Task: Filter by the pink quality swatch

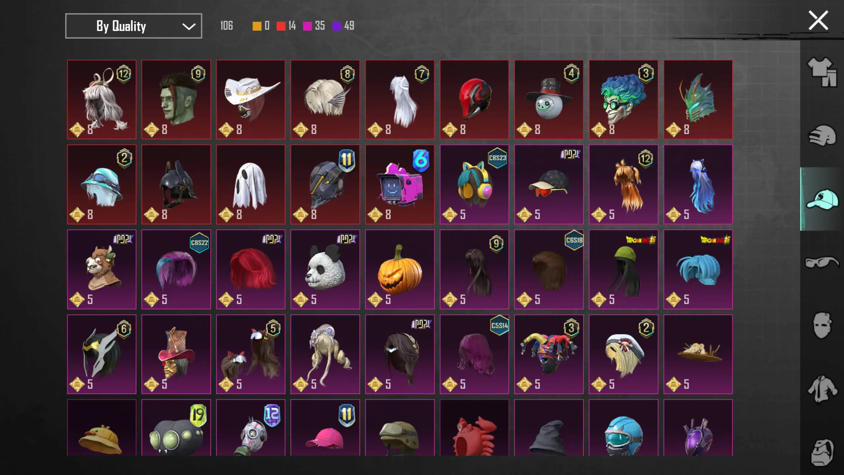Action: (x=307, y=26)
